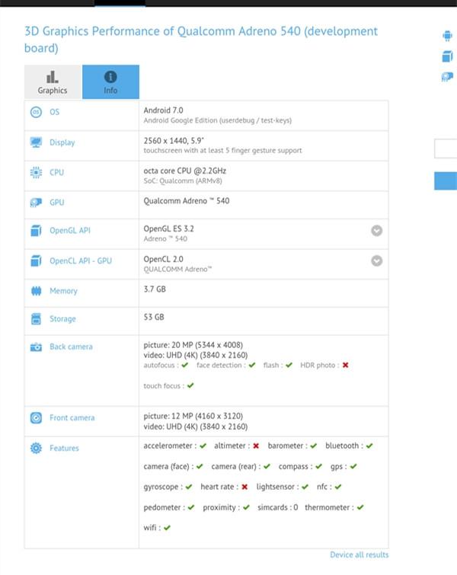Click the altimeter red cross mark
Image resolution: width=457 pixels, height=575 pixels.
pos(256,446)
